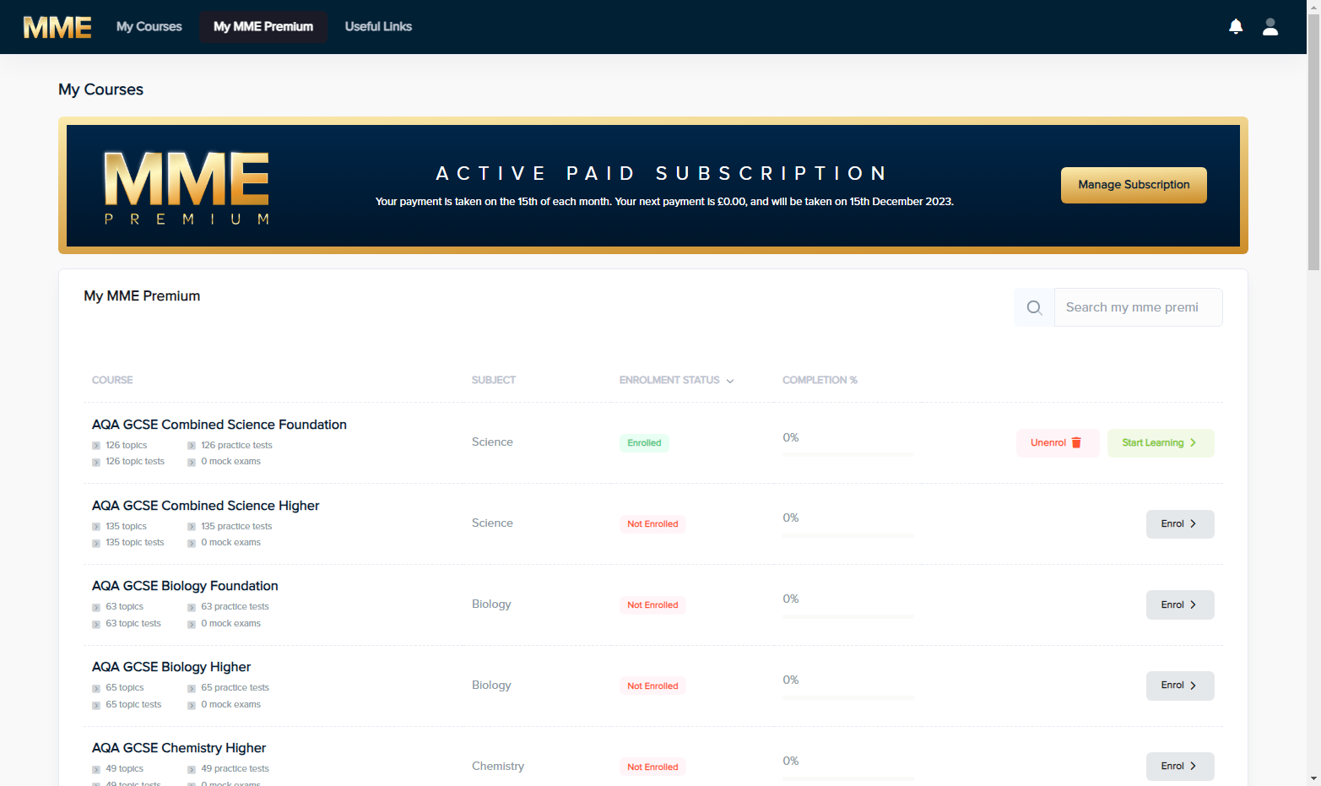Viewport: 1321px width, 786px height.
Task: Select the My MME Premium tab
Action: tap(263, 27)
